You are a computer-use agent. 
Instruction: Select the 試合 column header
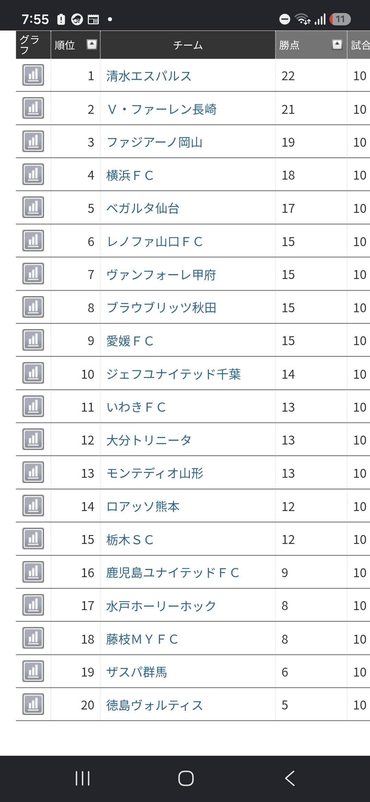click(359, 45)
